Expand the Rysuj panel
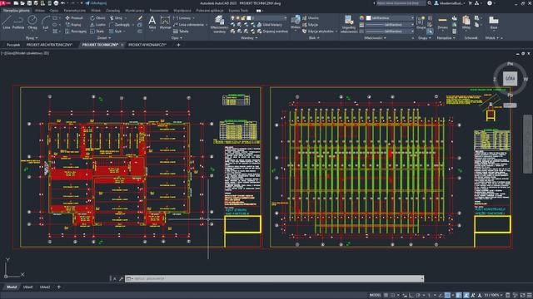Image resolution: width=533 pixels, height=299 pixels. coord(32,38)
